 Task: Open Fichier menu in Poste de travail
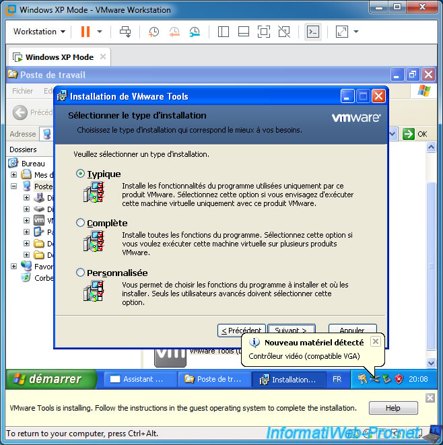[23, 91]
